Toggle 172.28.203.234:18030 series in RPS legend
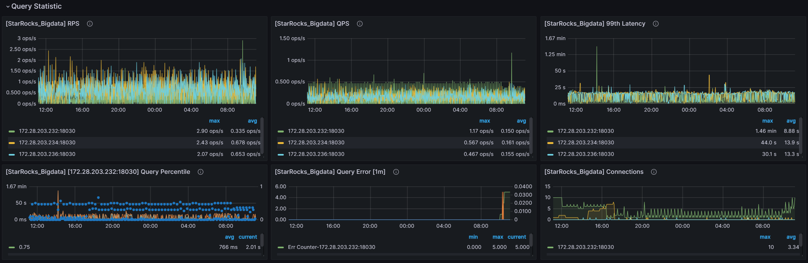Screen dimensions: 808x263 point(47,143)
